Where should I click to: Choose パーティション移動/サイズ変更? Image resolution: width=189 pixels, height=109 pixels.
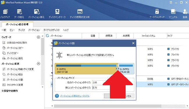[20, 69]
